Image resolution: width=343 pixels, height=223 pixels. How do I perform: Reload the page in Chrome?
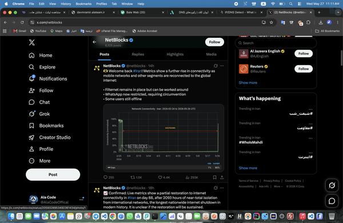pyautogui.click(x=22, y=22)
